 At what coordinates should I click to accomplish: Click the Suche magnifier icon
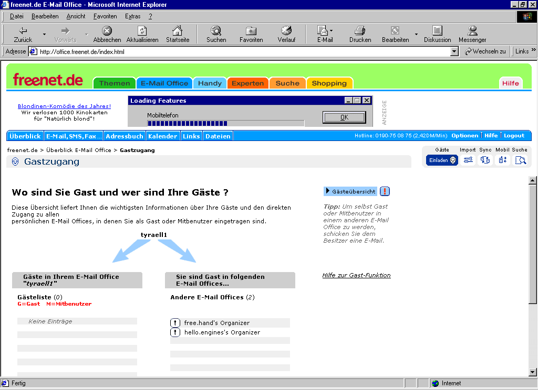520,160
